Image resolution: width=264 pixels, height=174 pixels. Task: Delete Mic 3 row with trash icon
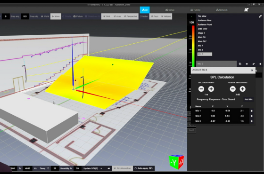(x=252, y=121)
